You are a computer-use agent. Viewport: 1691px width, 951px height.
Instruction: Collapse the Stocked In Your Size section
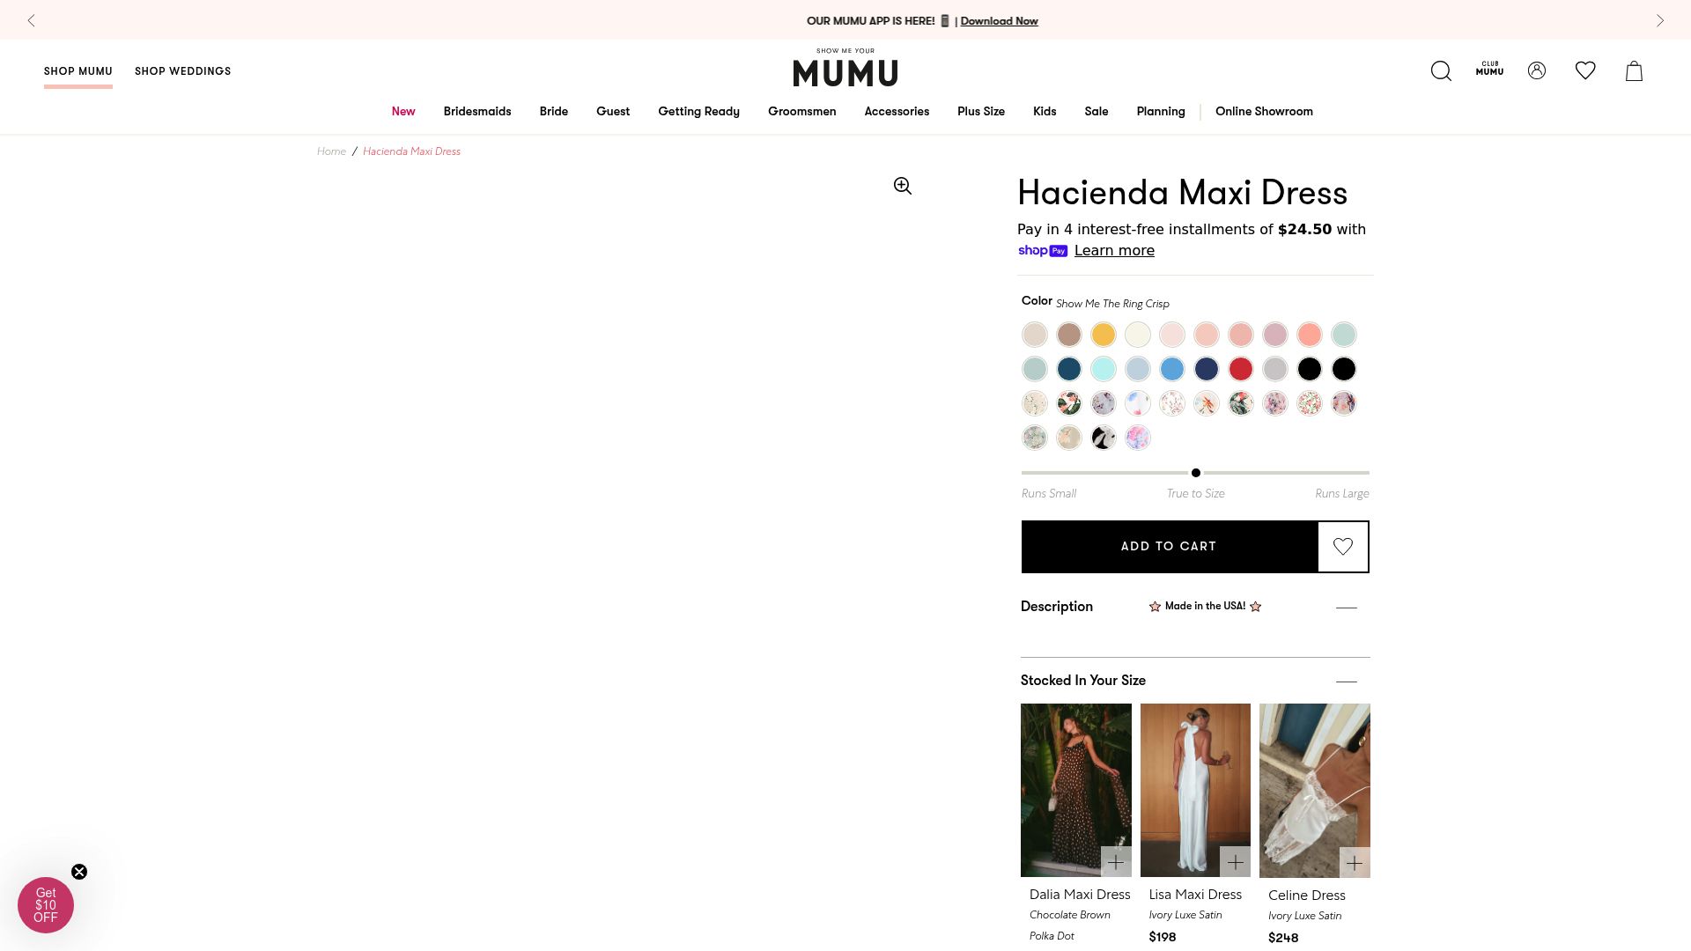pyautogui.click(x=1346, y=682)
